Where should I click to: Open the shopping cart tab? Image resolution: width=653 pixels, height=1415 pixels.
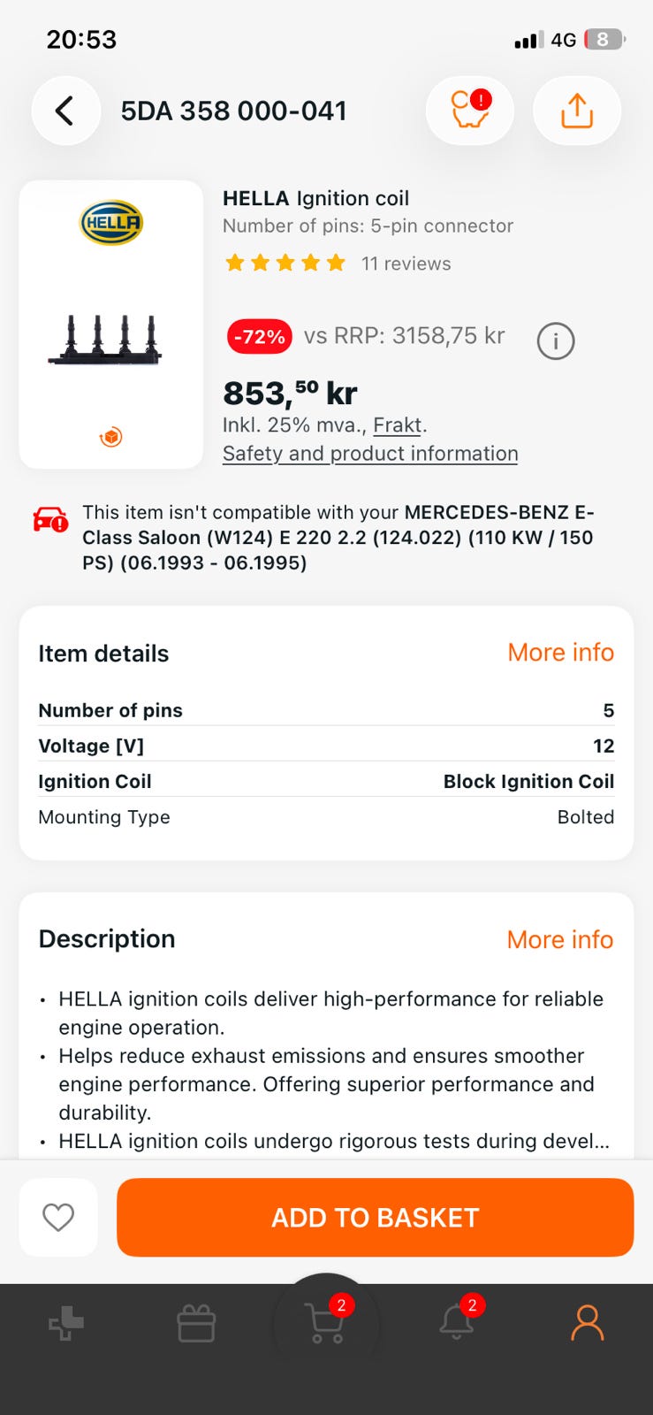coord(327,1324)
